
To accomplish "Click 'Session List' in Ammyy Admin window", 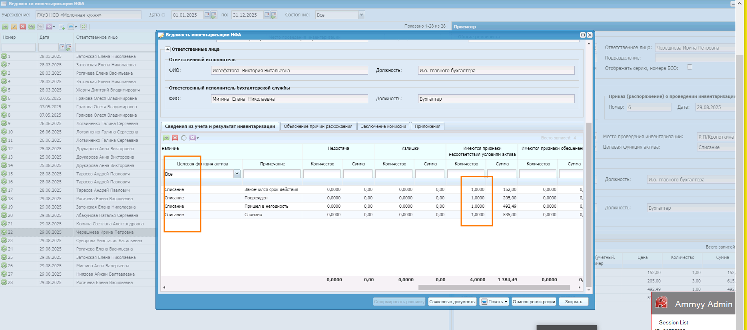I will tap(673, 322).
